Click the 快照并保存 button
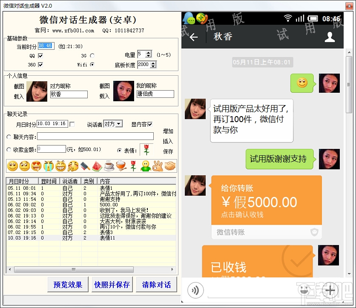The height and width of the screenshot is (308, 356). tap(112, 285)
